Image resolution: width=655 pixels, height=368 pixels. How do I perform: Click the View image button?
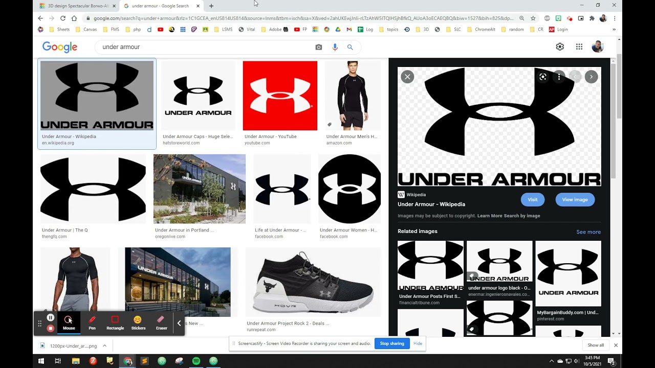(x=575, y=199)
